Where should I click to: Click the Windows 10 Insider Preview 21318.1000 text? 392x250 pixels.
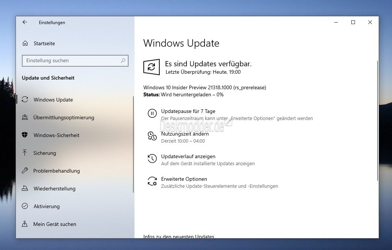205,87
